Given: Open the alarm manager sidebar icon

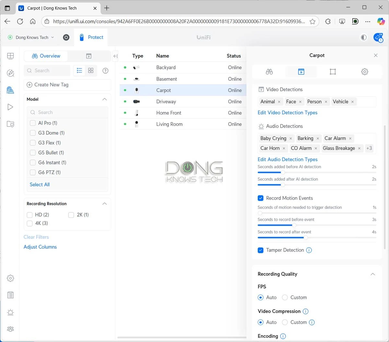Looking at the screenshot, I should click(10, 312).
